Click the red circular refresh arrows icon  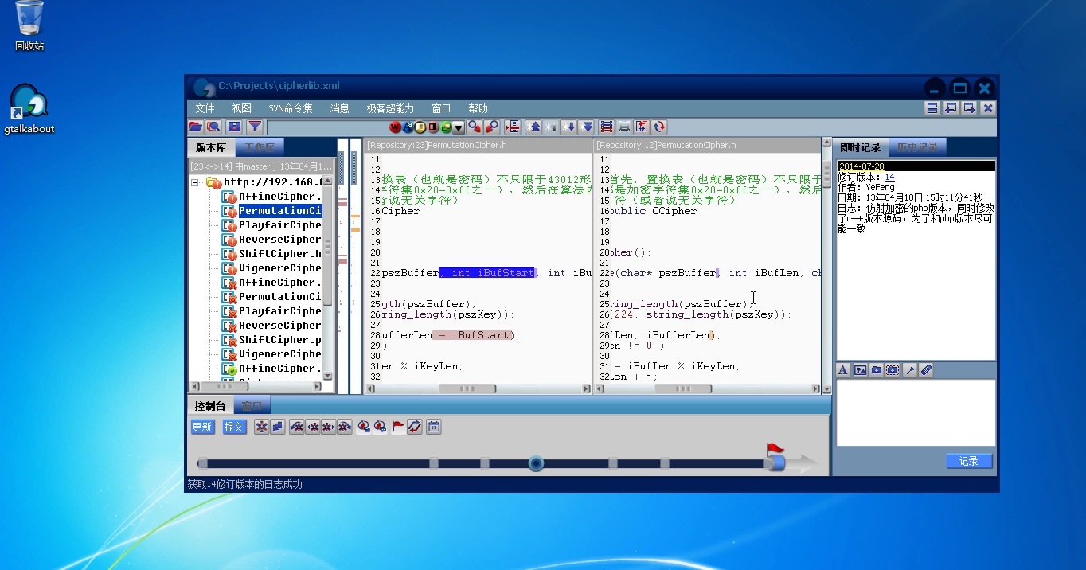coord(659,127)
